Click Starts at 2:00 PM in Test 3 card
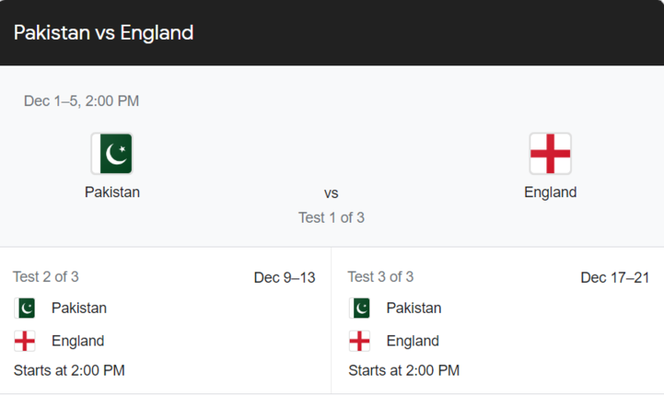Screen dimensions: 664x396 point(404,370)
